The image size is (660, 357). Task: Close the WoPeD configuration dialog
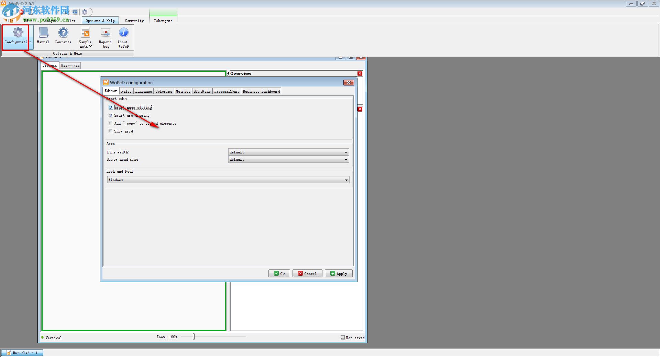coord(349,82)
